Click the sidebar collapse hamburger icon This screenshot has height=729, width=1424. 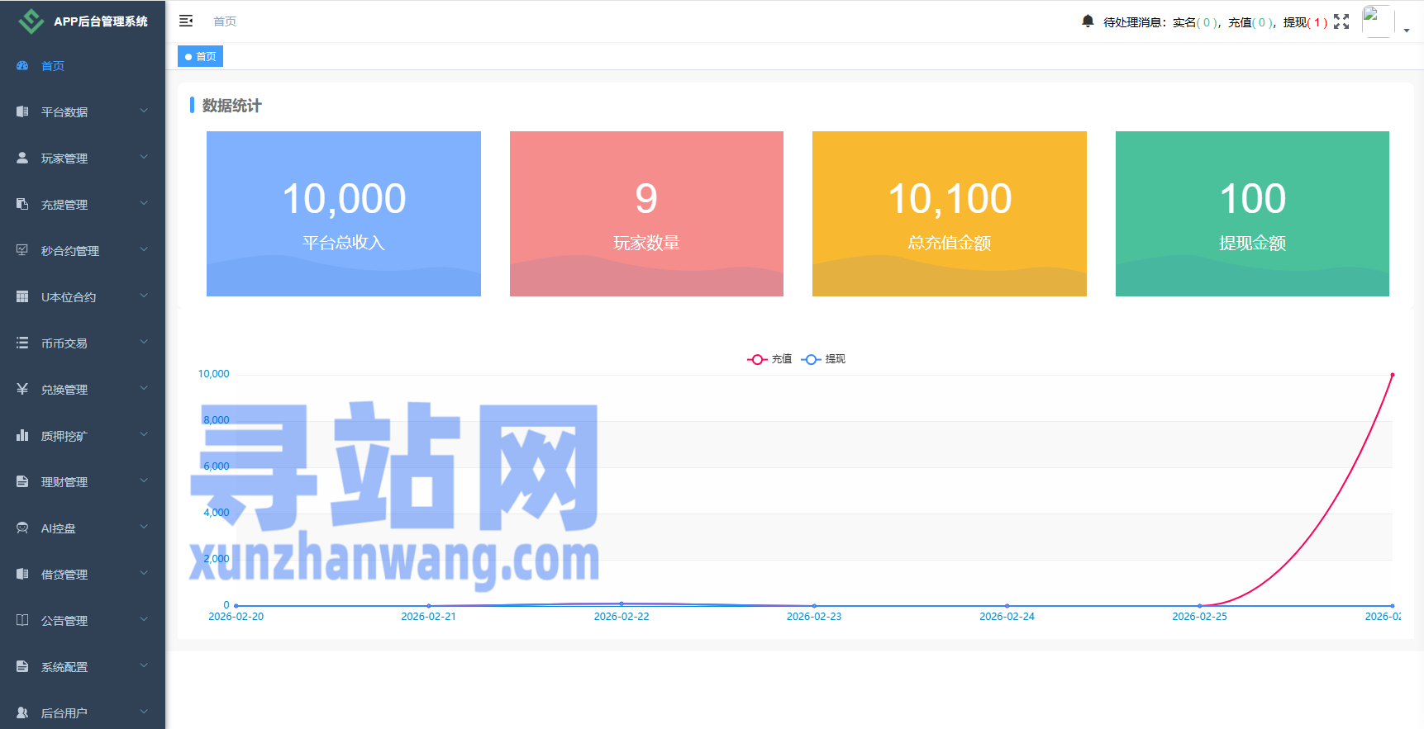click(186, 21)
